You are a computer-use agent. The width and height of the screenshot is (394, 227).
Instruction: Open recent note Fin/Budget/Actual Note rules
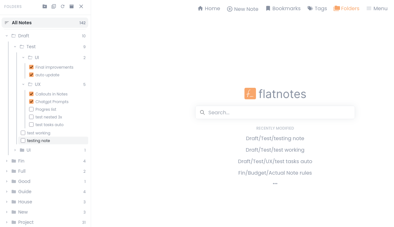[x=275, y=173]
